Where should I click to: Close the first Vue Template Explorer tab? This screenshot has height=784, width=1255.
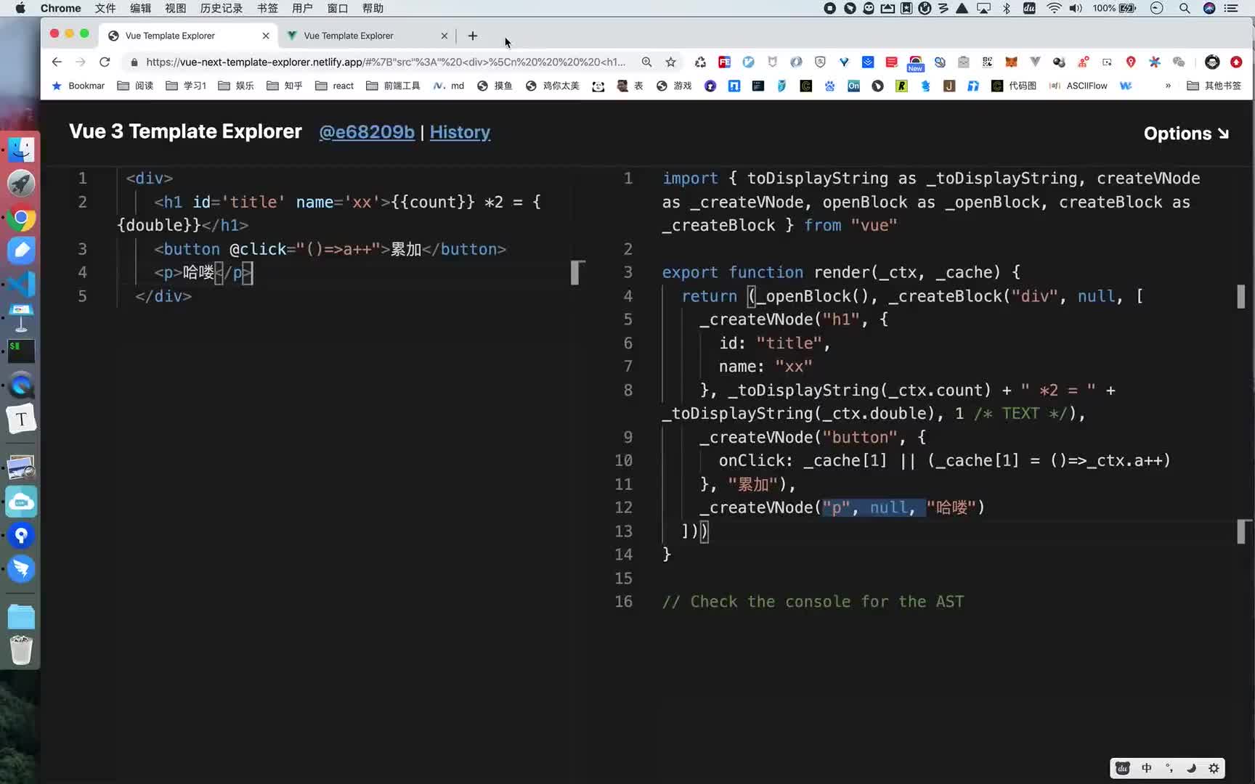point(266,36)
